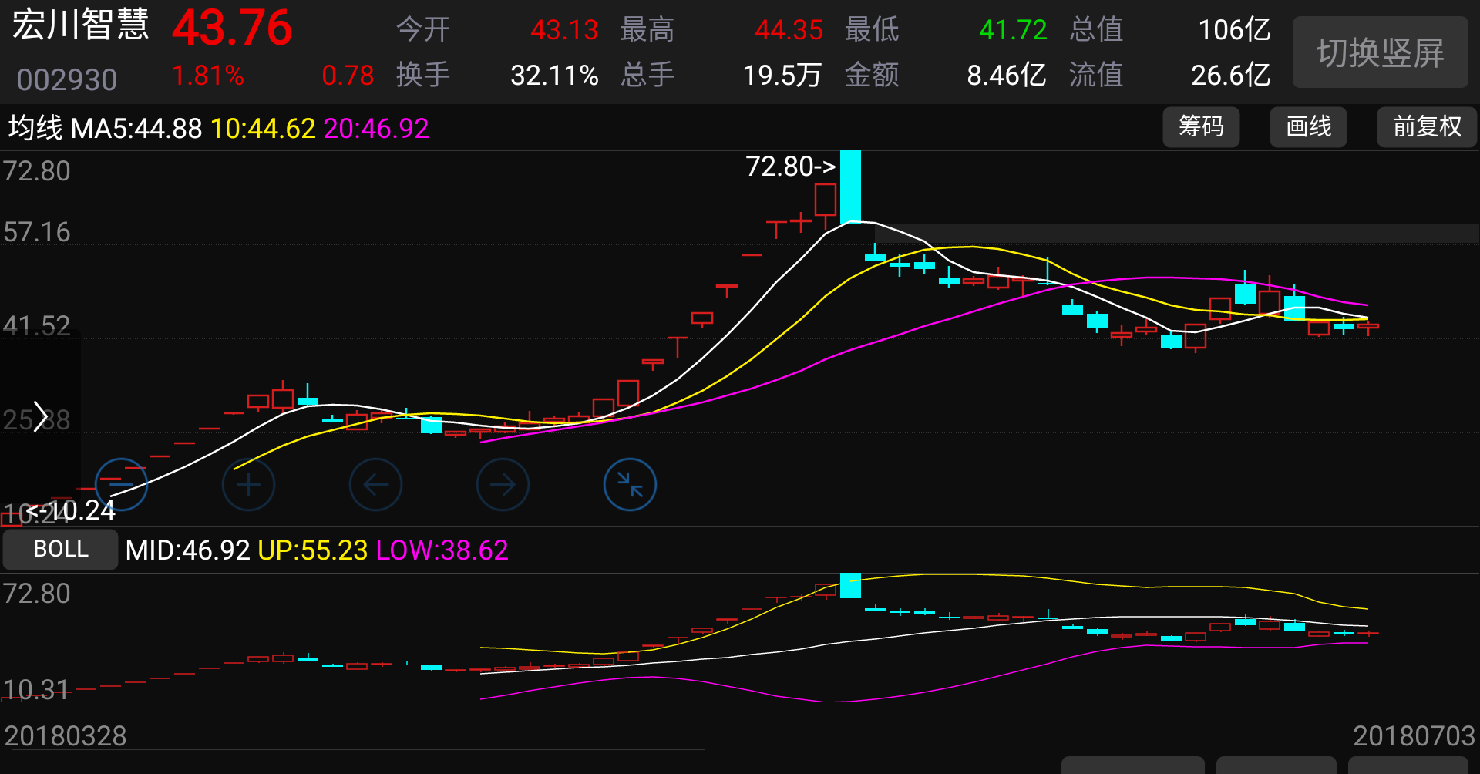Image resolution: width=1480 pixels, height=774 pixels.
Task: Click 切换竖屏 to switch to portrait
Action: pyautogui.click(x=1380, y=52)
